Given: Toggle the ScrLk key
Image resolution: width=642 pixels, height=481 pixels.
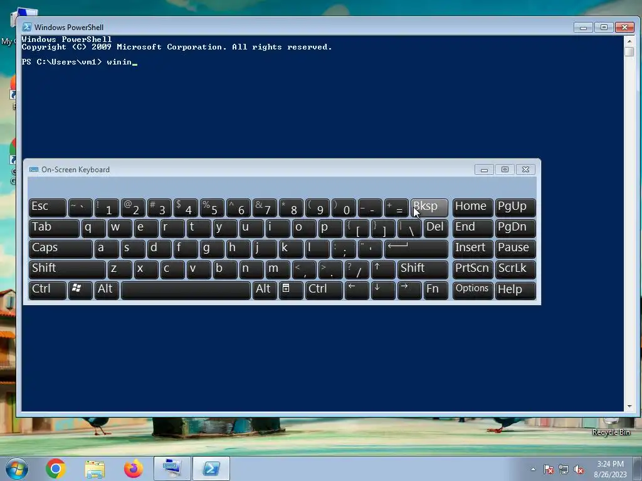Looking at the screenshot, I should click(515, 269).
